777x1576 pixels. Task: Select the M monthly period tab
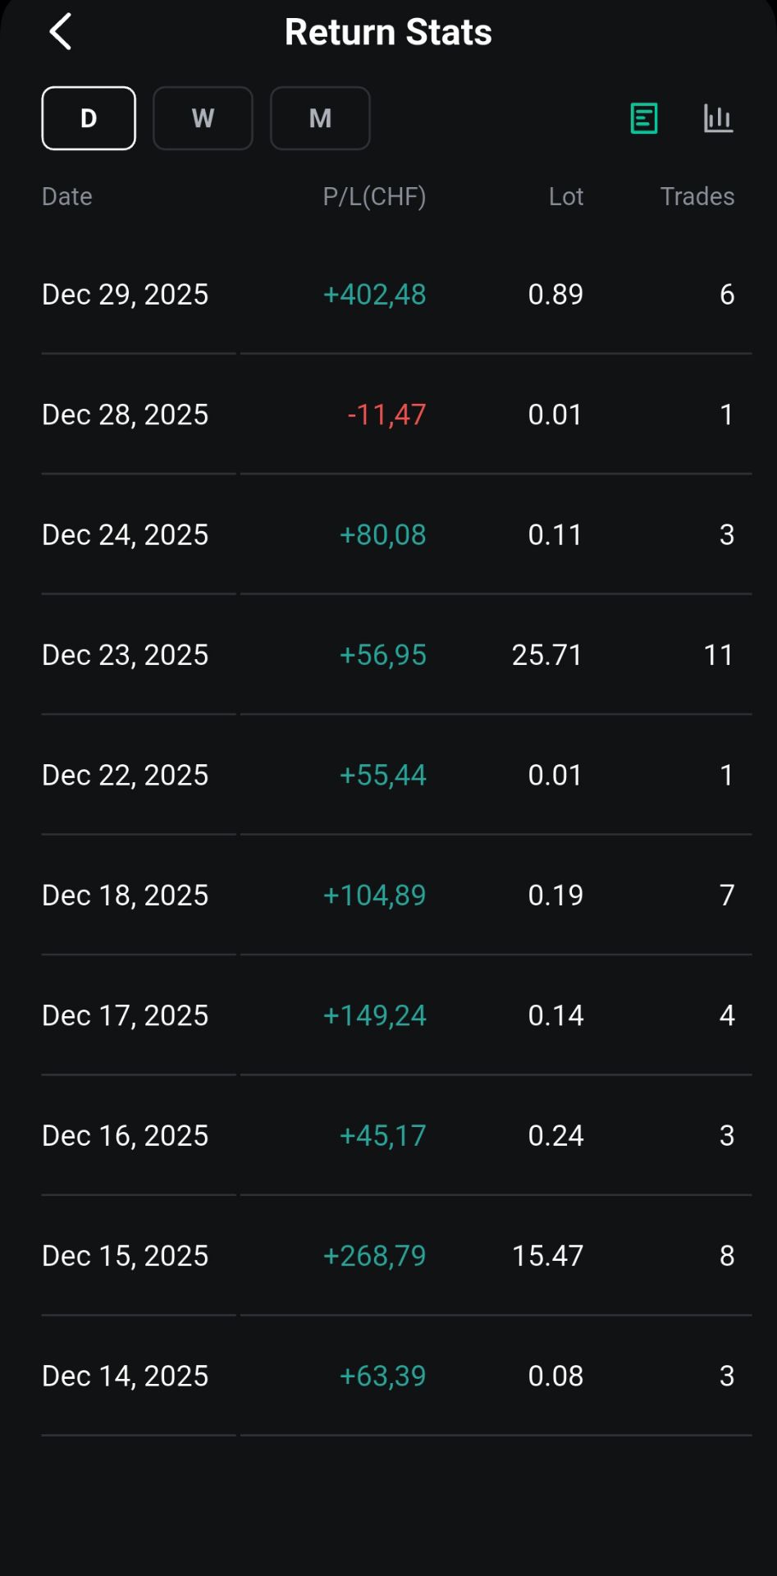tap(320, 118)
